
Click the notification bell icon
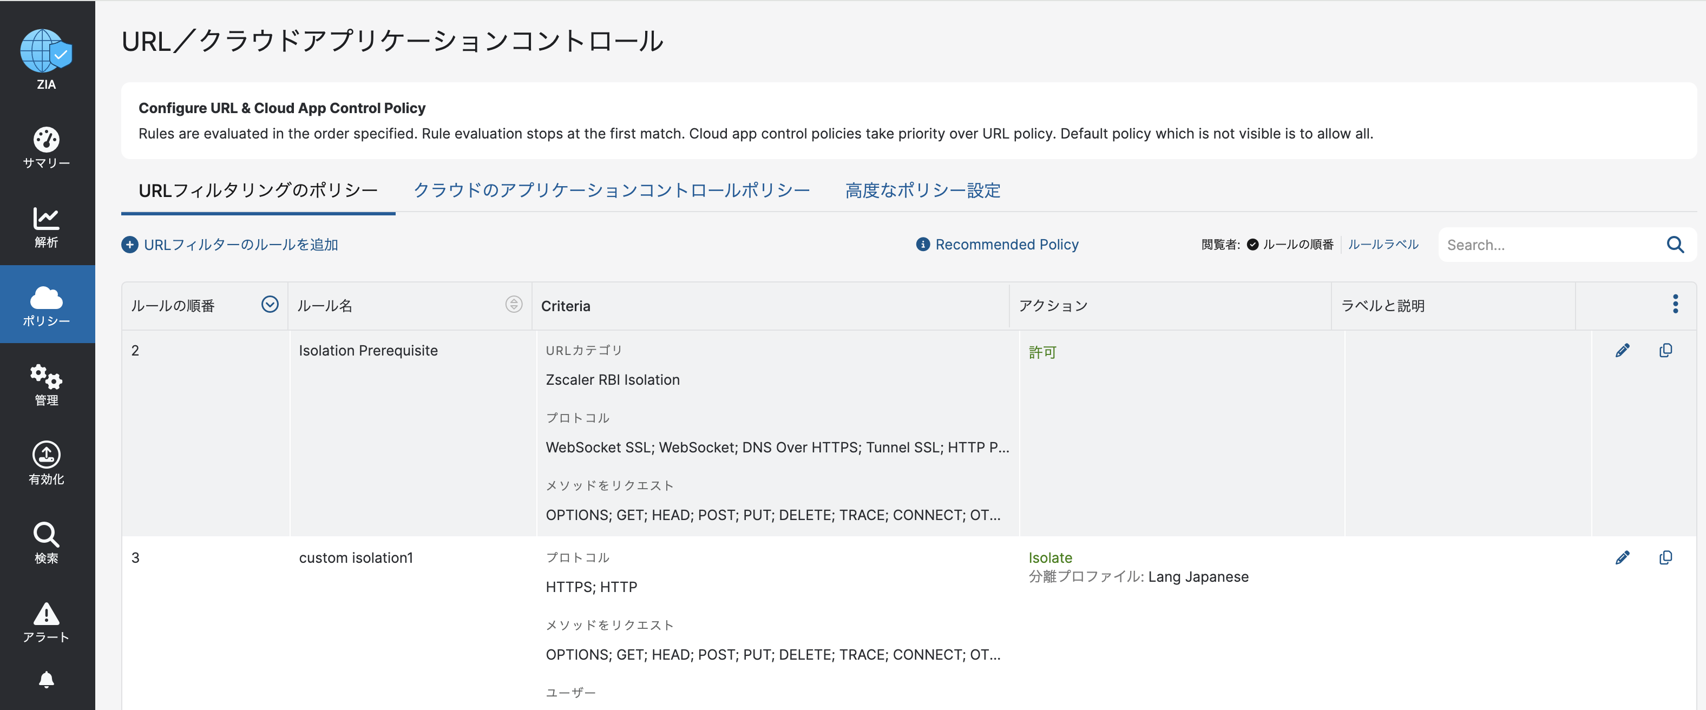(45, 680)
